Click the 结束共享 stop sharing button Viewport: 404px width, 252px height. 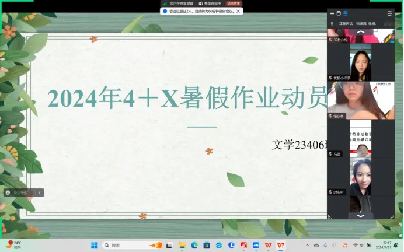coord(234,3)
